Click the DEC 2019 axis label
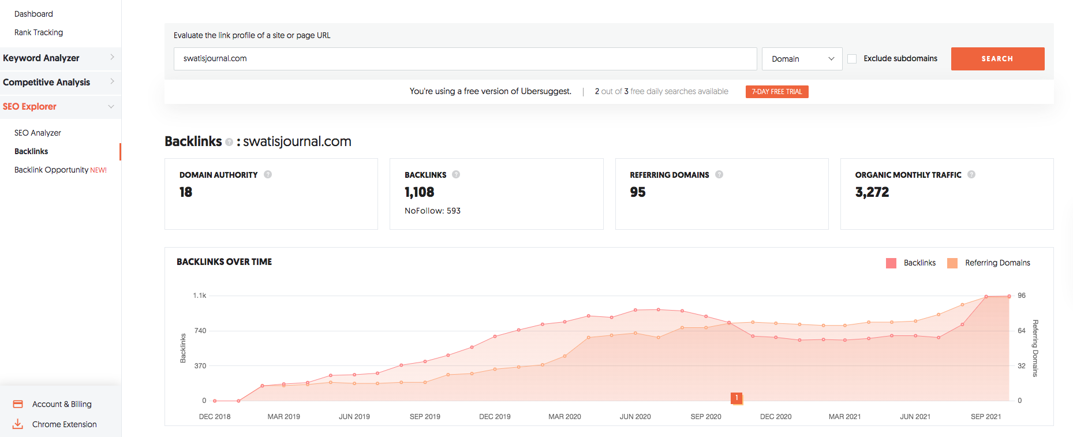The width and height of the screenshot is (1073, 437). (x=495, y=417)
